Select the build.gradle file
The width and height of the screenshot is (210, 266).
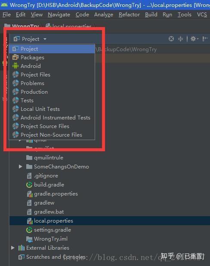click(x=49, y=185)
